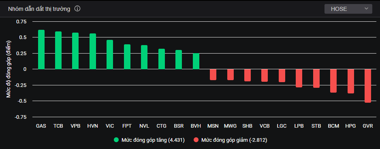Click the chevron arrow in HOSE selector
The image size is (380, 149).
click(x=366, y=9)
